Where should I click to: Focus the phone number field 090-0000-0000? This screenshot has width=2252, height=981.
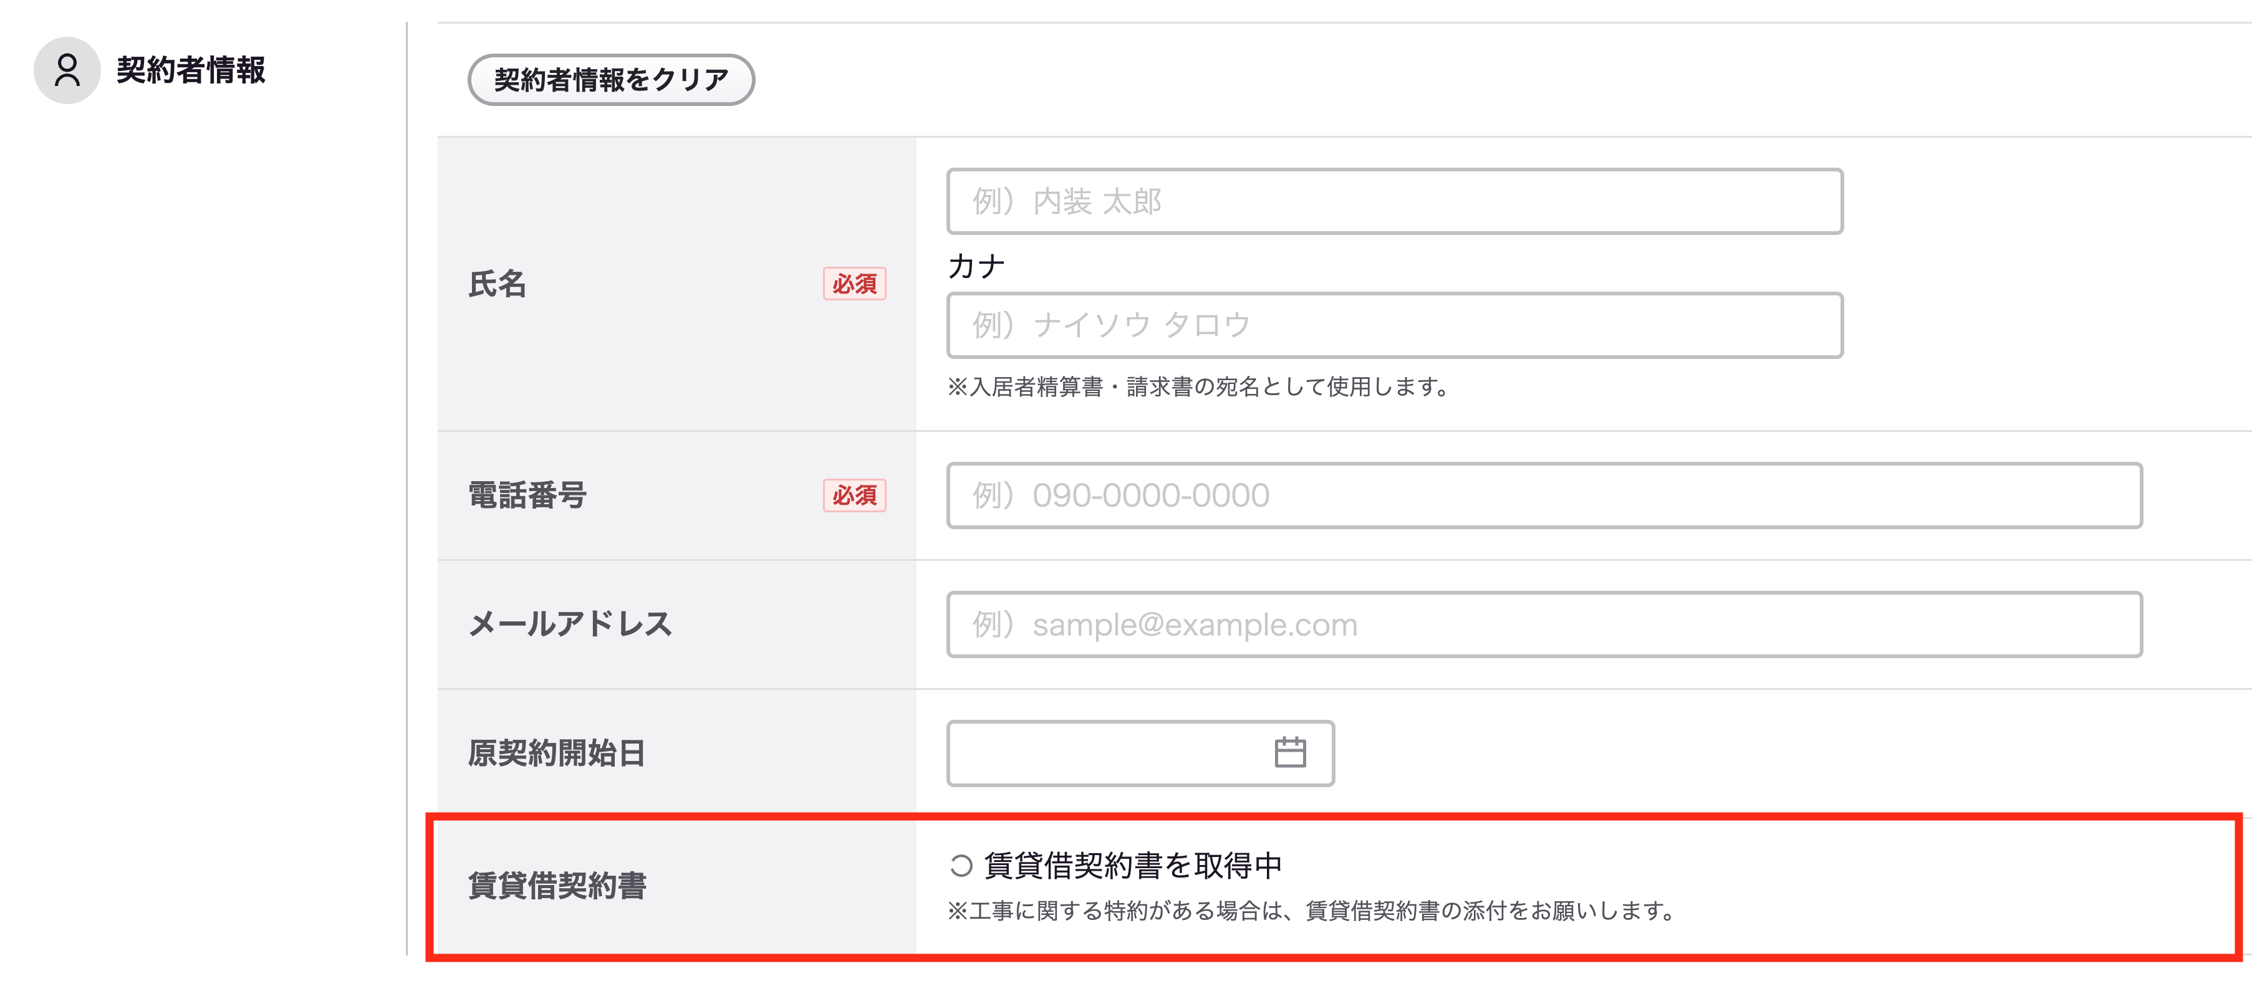click(x=1544, y=495)
